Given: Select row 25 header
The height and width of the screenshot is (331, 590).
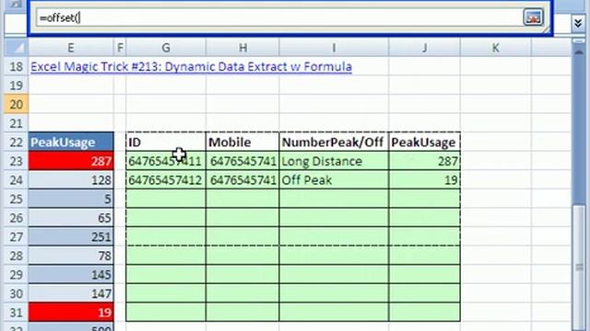Looking at the screenshot, I should pyautogui.click(x=16, y=199).
